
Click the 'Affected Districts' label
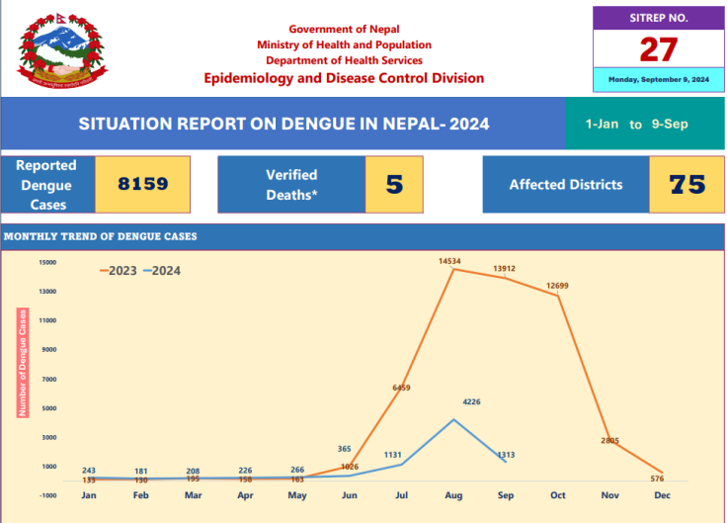point(566,185)
